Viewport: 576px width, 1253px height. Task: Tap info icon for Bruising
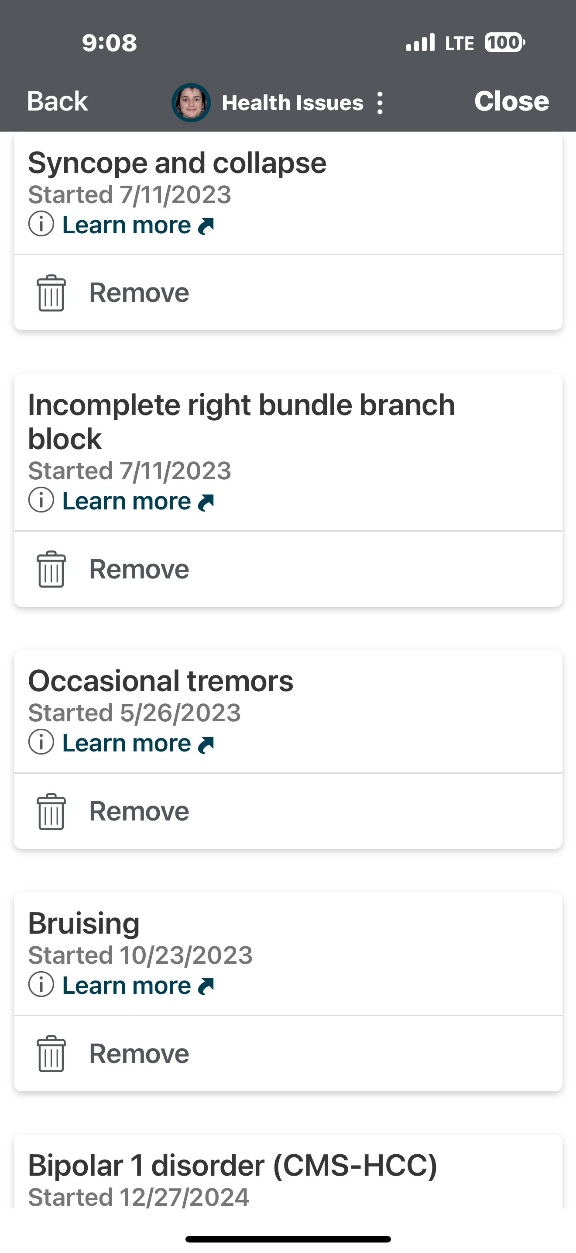click(41, 985)
